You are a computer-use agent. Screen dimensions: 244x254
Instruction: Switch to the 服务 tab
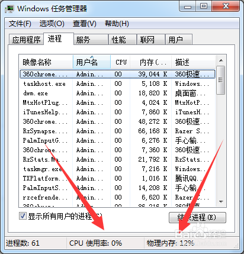91,40
